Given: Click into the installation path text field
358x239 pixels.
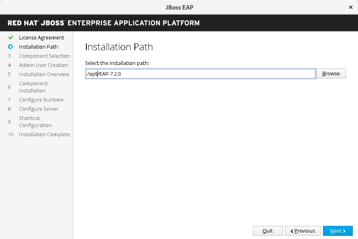Looking at the screenshot, I should pos(200,74).
